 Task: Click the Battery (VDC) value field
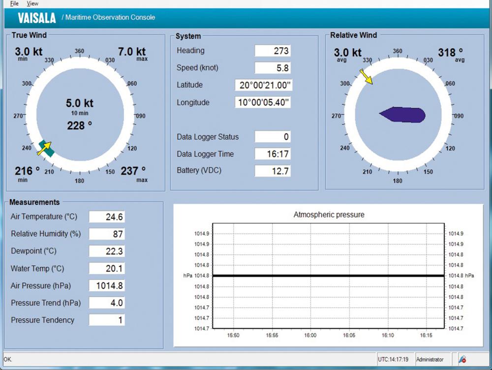point(272,171)
